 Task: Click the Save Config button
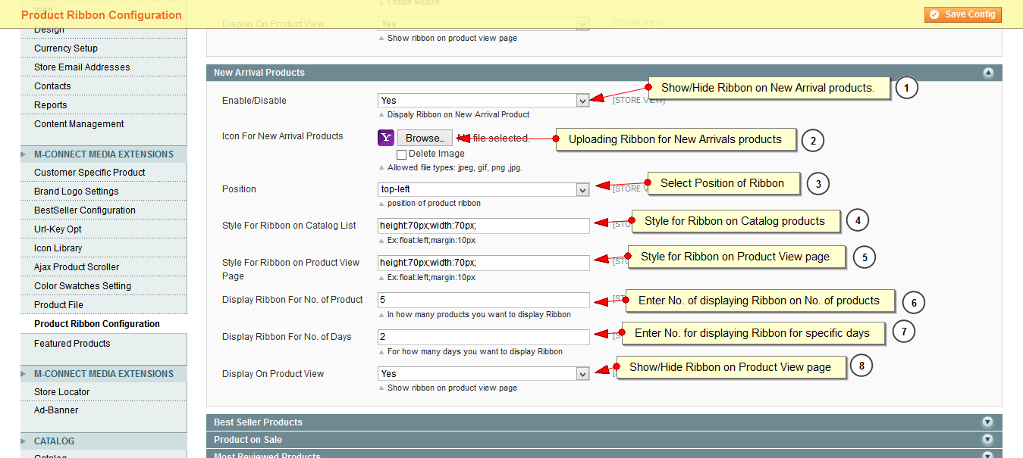[963, 14]
